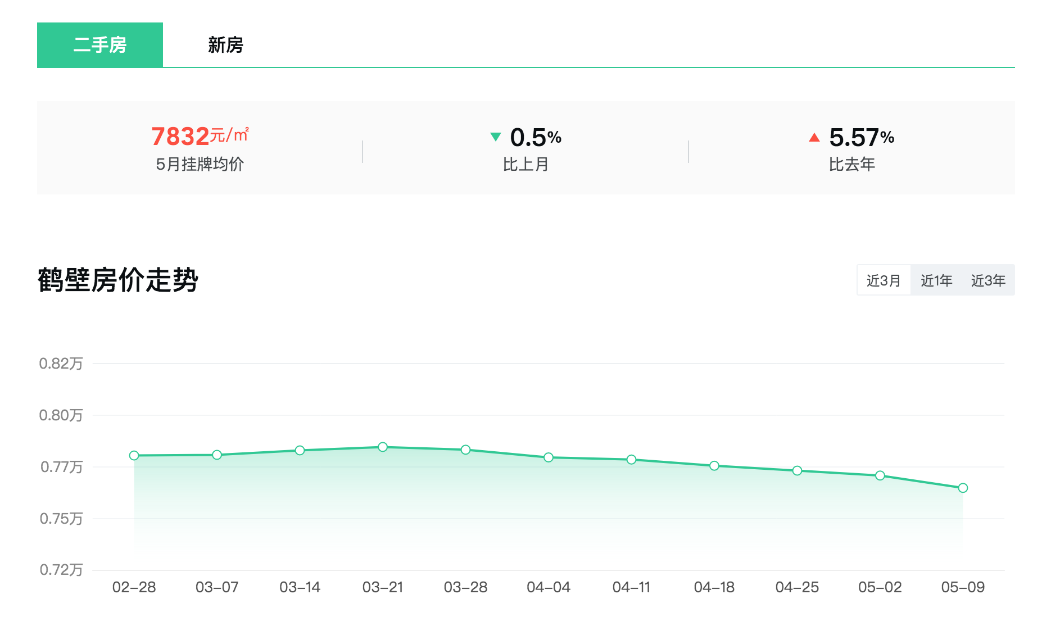Image resolution: width=1051 pixels, height=626 pixels.
Task: Click the 02-28 data point marker
Action: [134, 456]
